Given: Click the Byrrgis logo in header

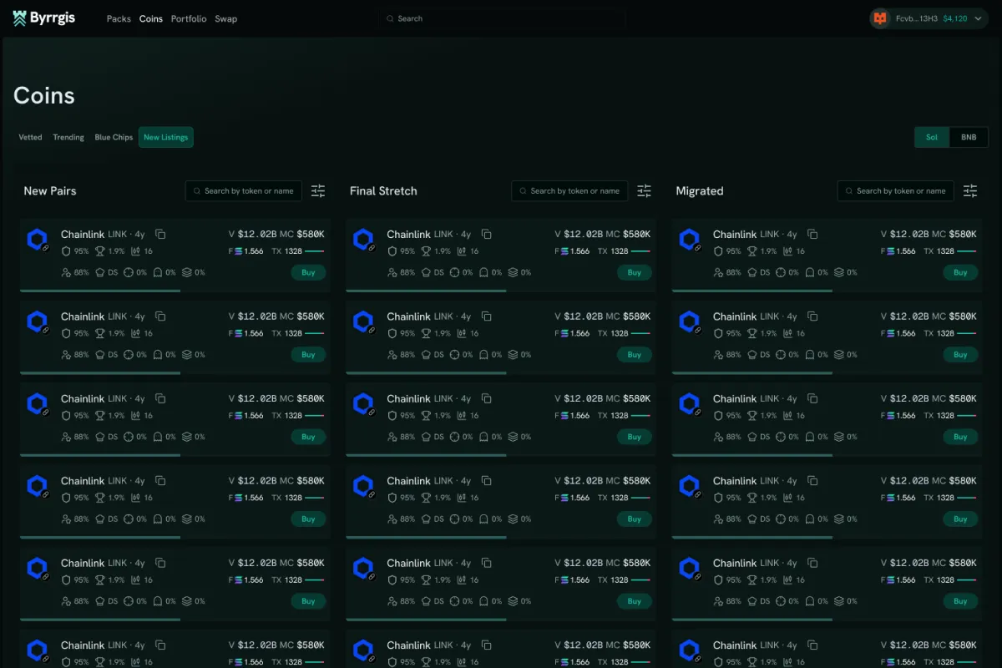Looking at the screenshot, I should point(44,18).
